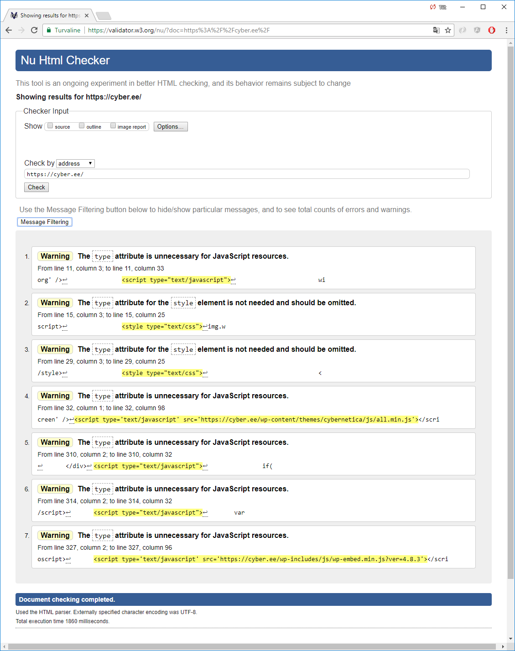Open the Chrome three-dot menu

tap(506, 30)
